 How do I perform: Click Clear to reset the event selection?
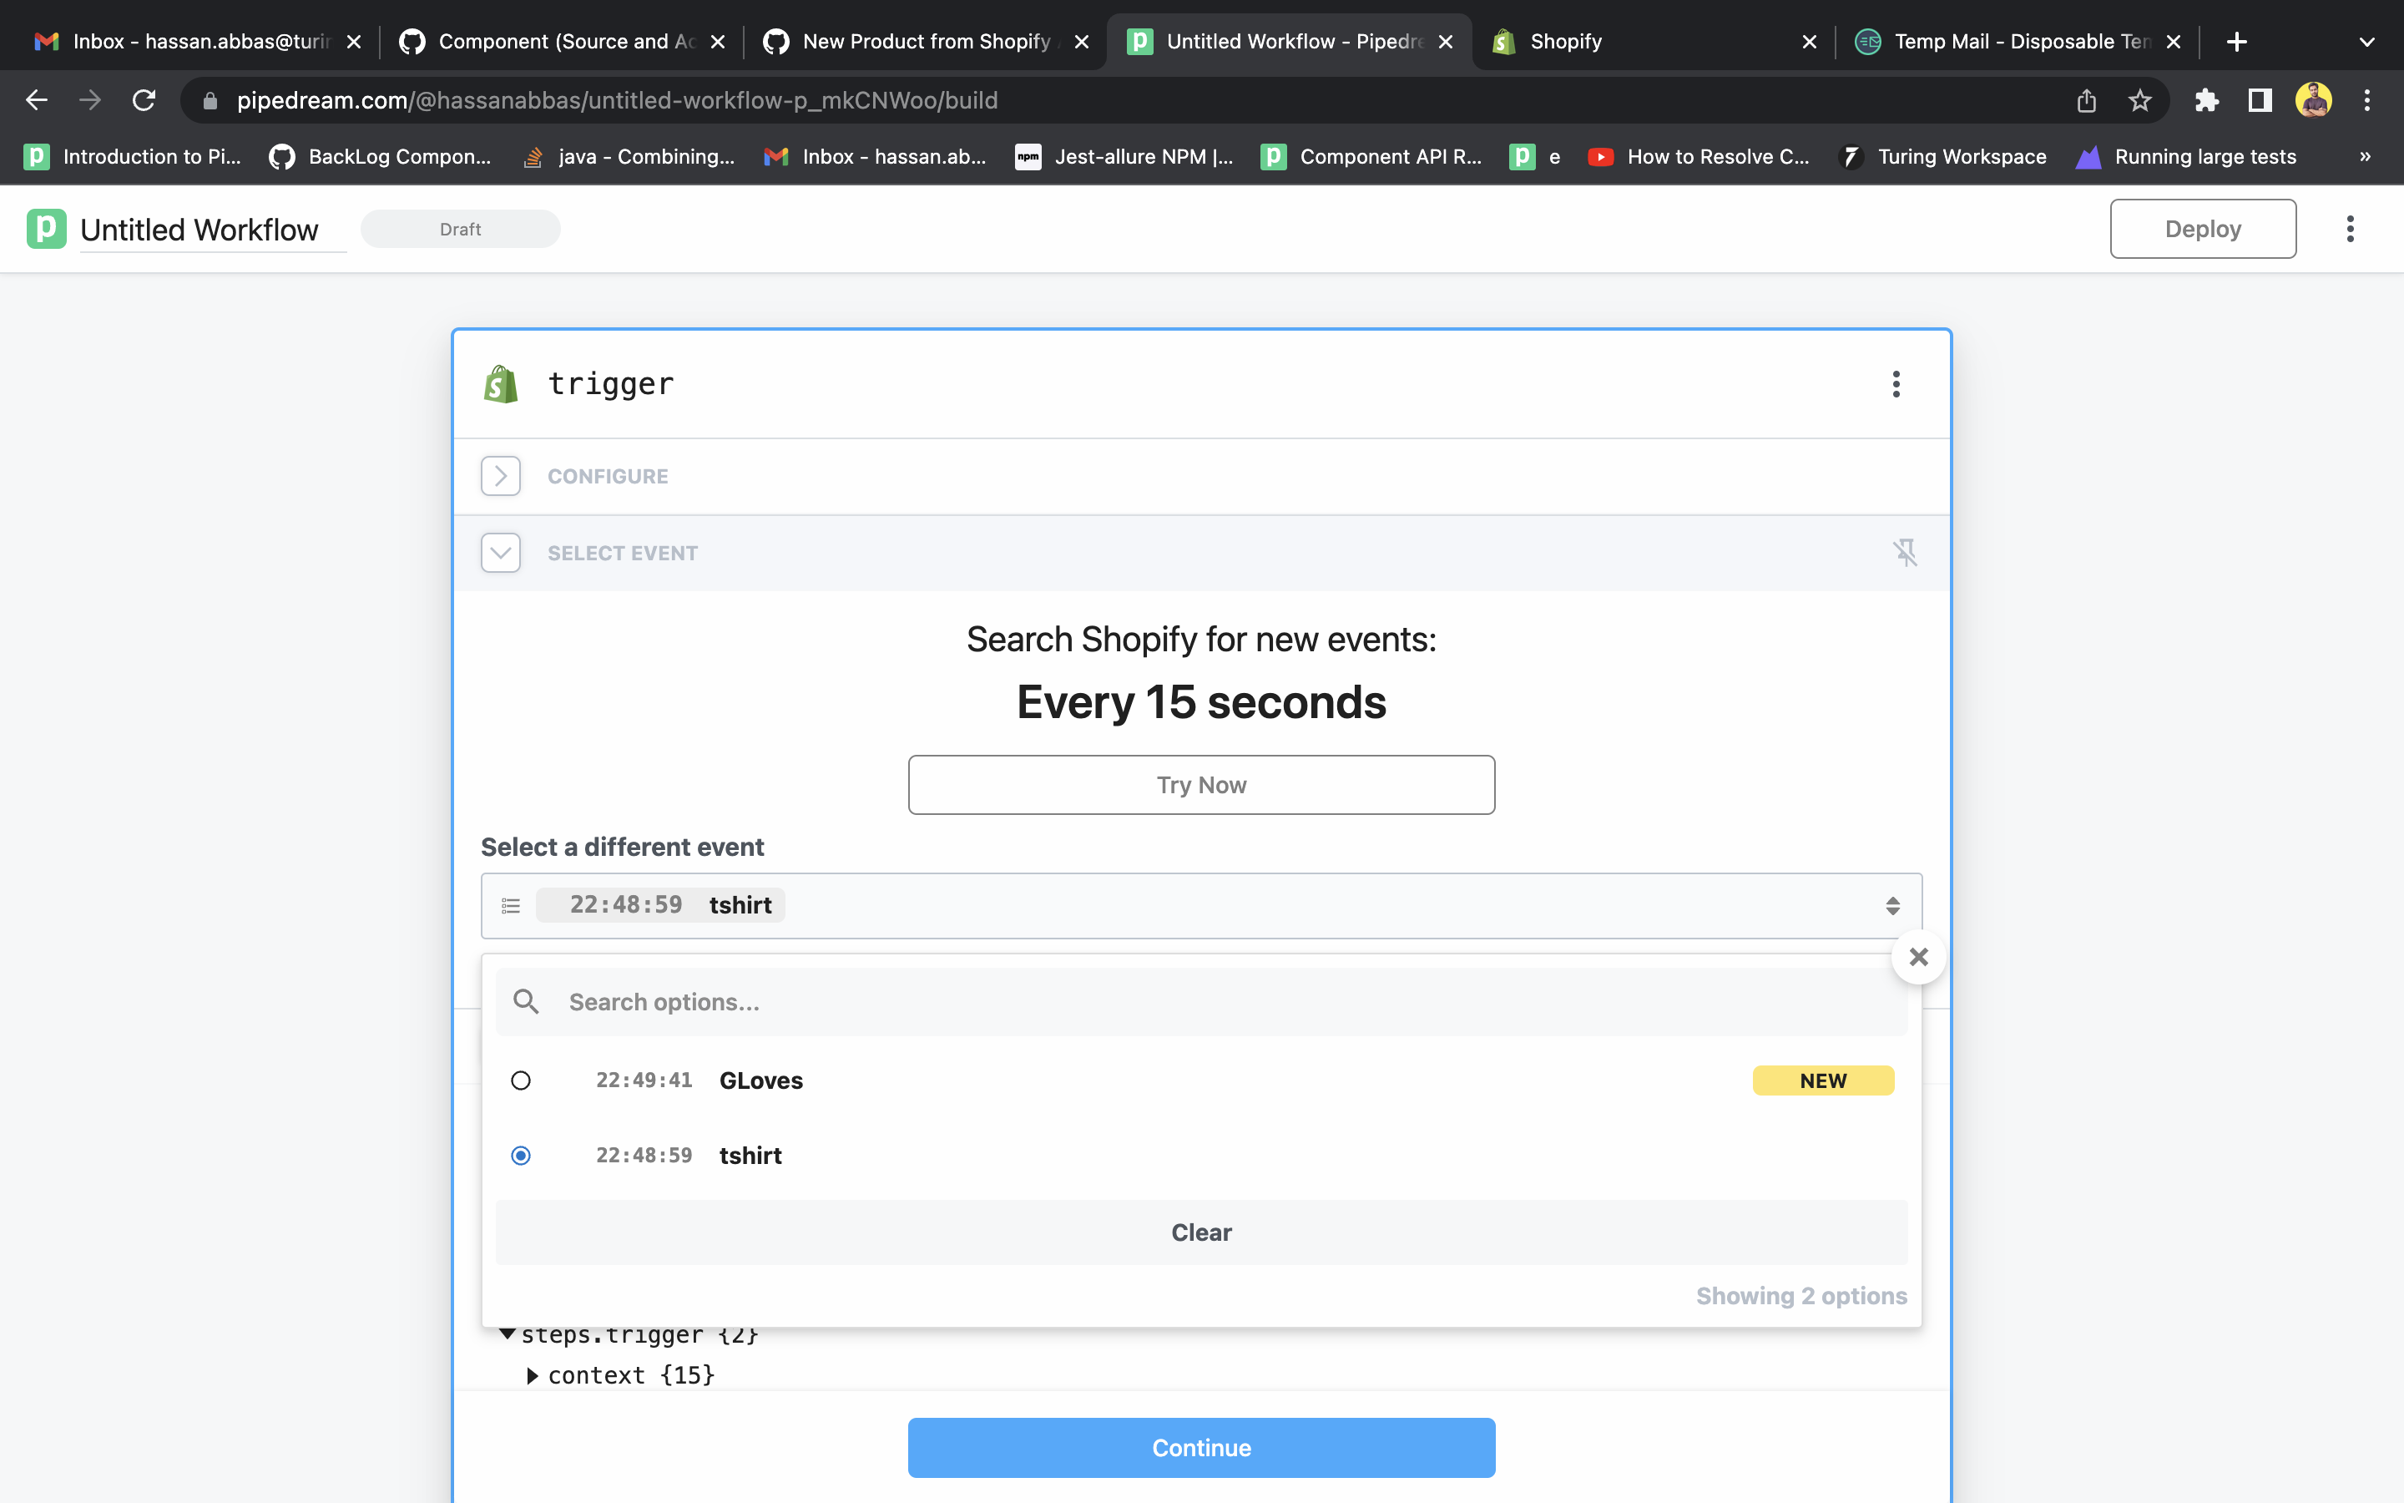1200,1232
